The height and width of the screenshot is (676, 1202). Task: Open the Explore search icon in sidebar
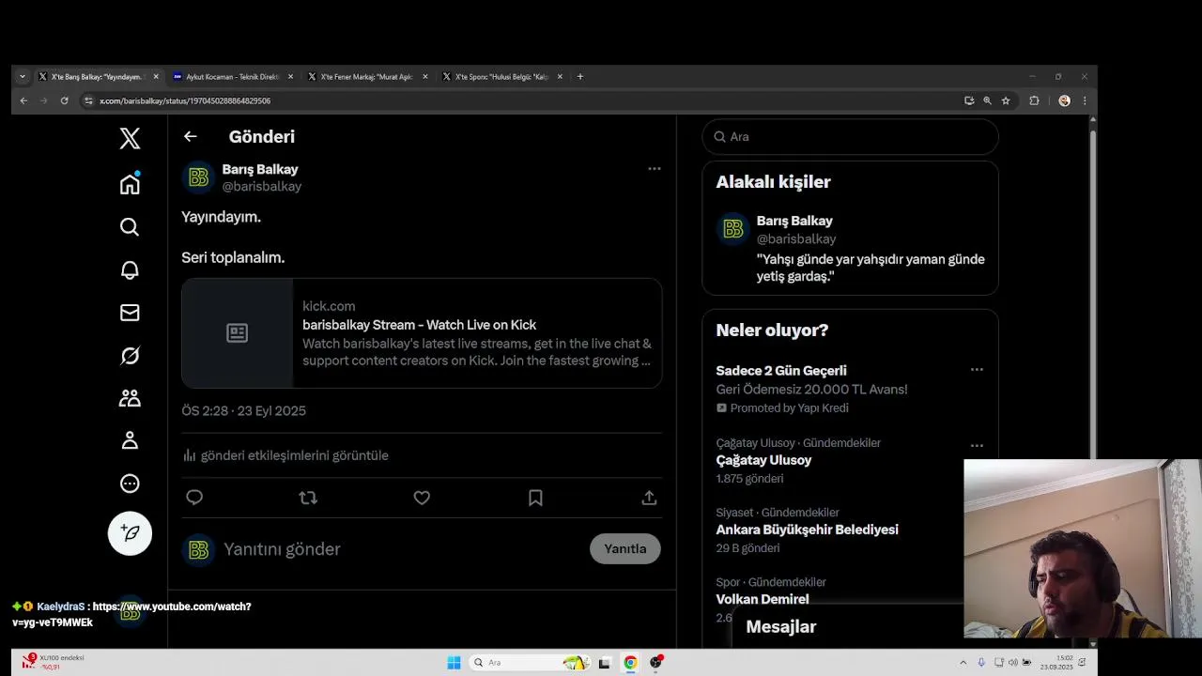[130, 227]
